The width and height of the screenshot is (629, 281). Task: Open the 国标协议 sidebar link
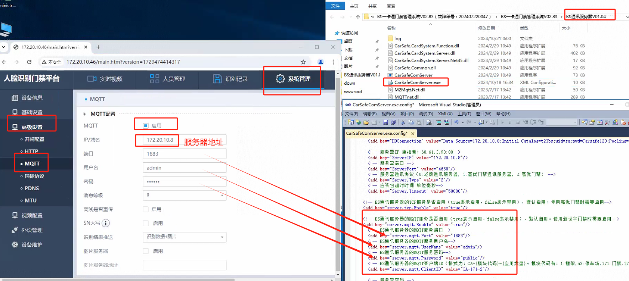pyautogui.click(x=34, y=176)
